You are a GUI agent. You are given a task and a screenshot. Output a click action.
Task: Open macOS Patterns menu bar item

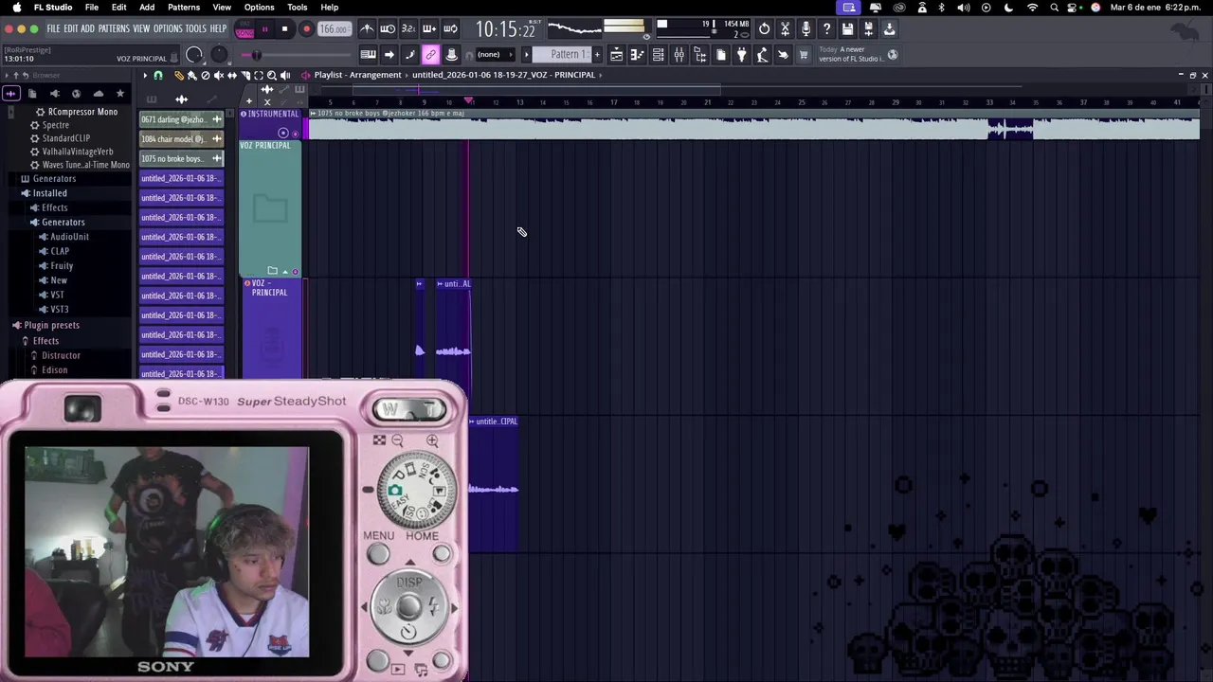coord(184,7)
